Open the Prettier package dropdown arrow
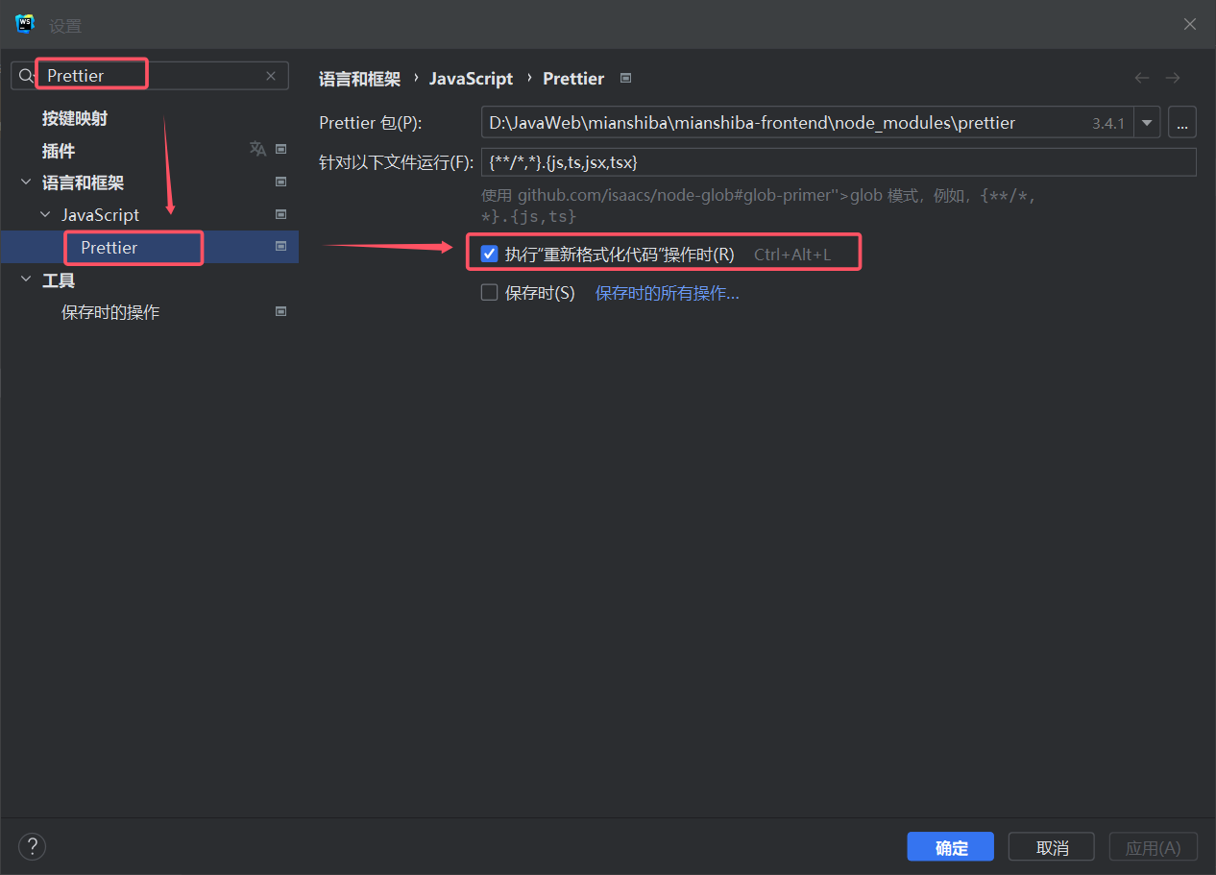 tap(1147, 123)
